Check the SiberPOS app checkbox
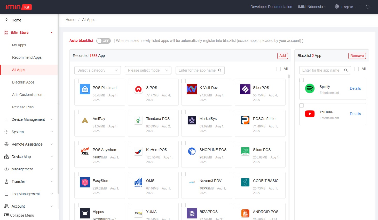 click(x=237, y=81)
